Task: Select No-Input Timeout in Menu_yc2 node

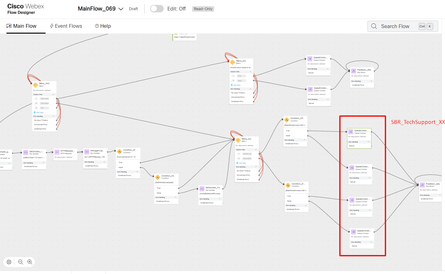Action: 243,171
